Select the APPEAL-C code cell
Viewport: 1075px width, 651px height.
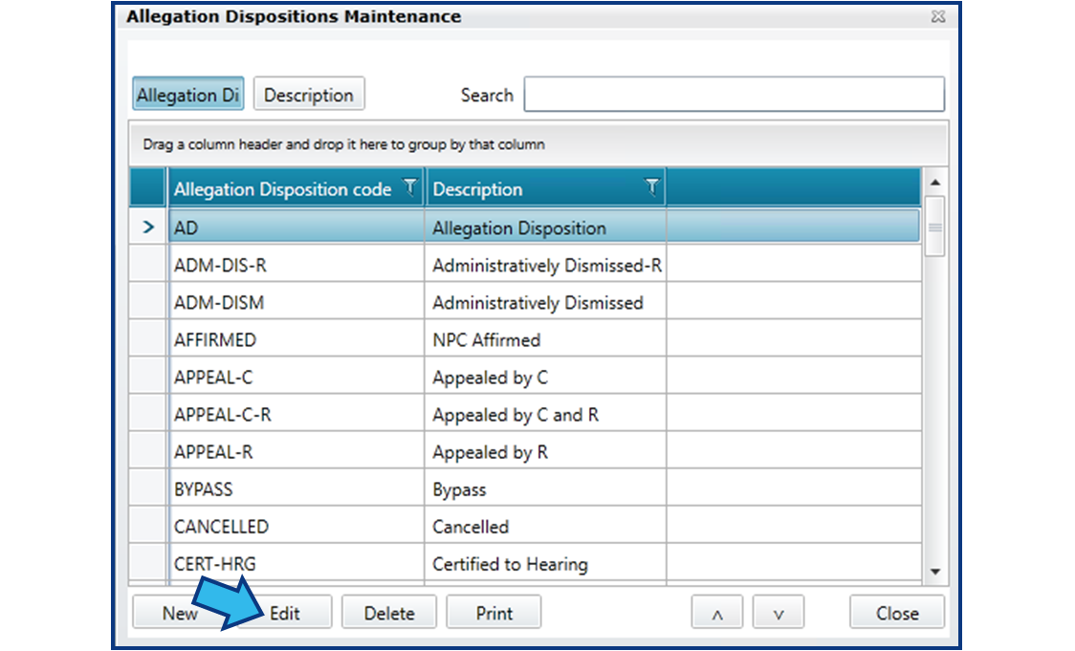[296, 377]
